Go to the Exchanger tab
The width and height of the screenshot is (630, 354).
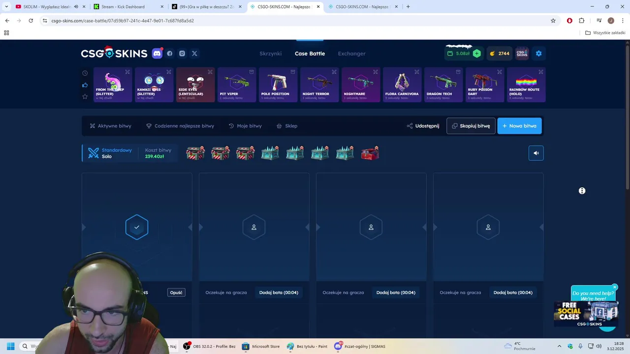(x=351, y=54)
